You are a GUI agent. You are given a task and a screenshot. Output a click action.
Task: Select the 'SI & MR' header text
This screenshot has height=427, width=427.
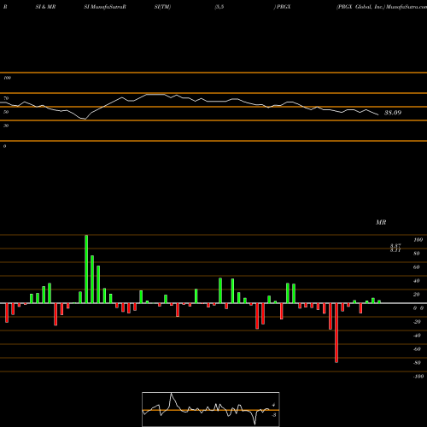tap(45, 7)
